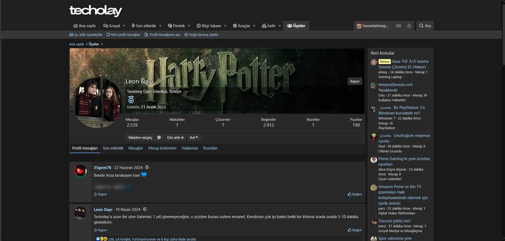Expand the İndir menu arrow

[280, 26]
